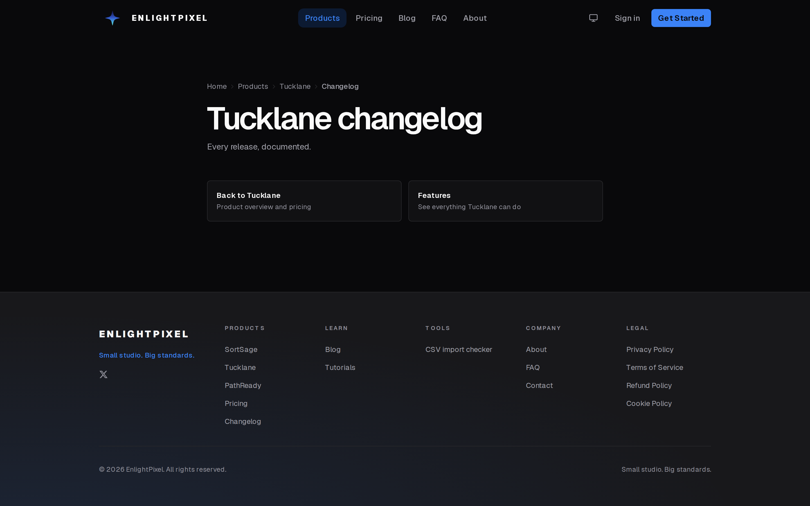Read the Privacy Policy link
This screenshot has height=506, width=810.
(650, 349)
